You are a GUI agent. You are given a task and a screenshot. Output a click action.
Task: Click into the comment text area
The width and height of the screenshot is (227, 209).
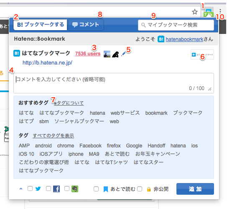(x=114, y=83)
